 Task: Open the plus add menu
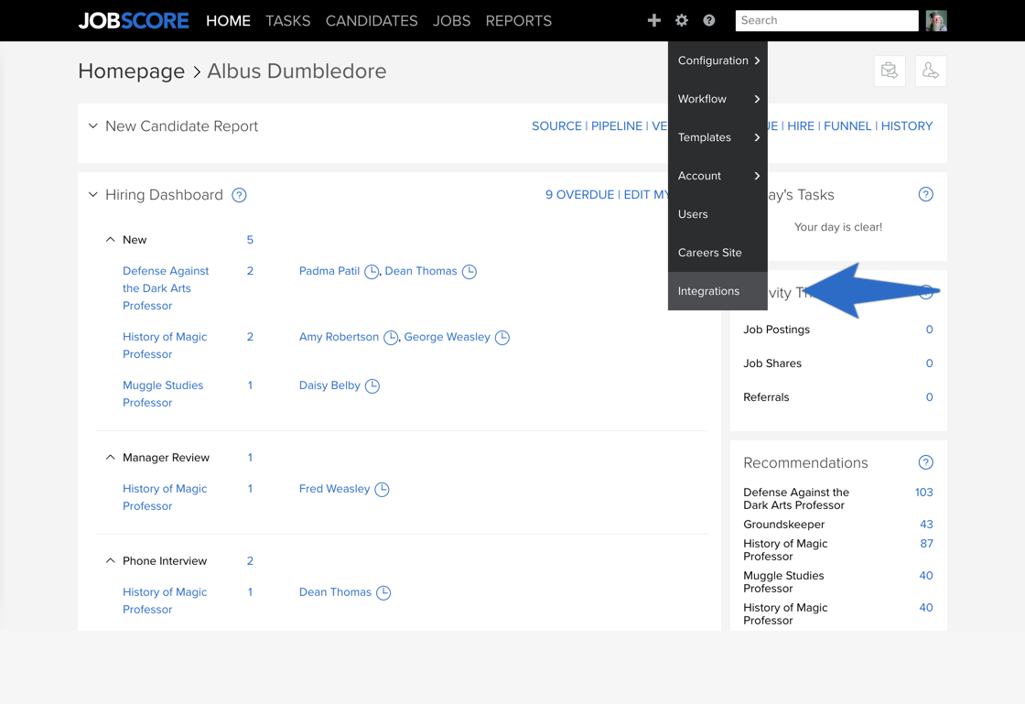pyautogui.click(x=653, y=20)
